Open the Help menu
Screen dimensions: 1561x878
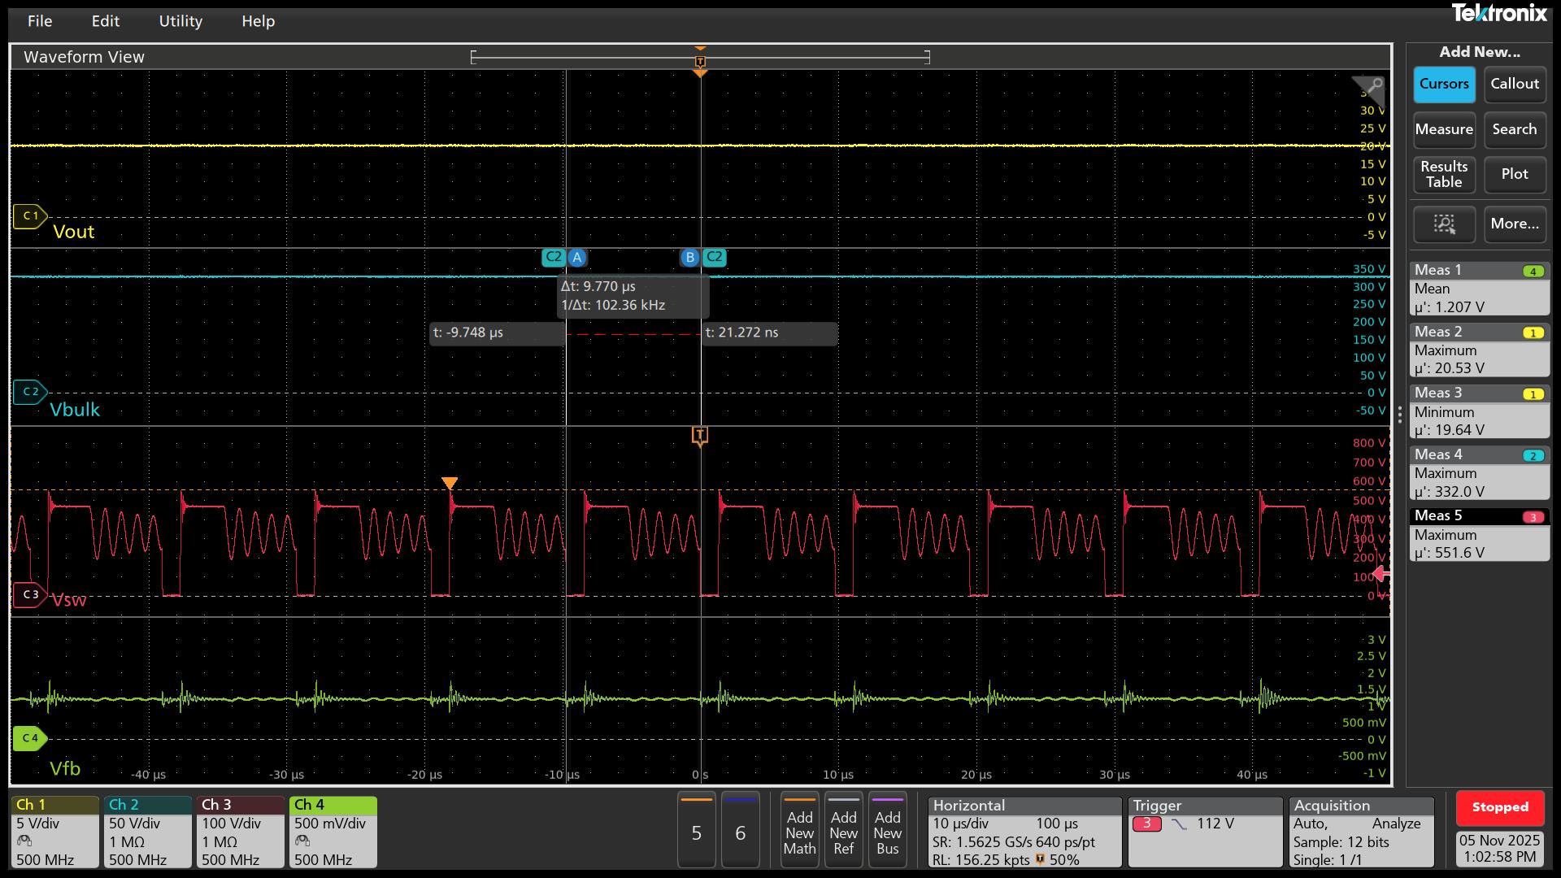click(258, 21)
